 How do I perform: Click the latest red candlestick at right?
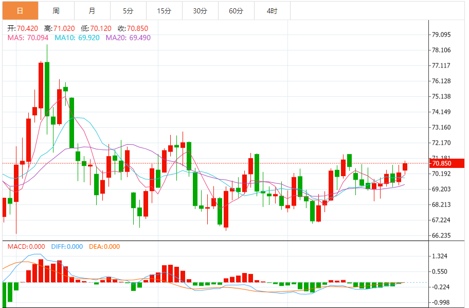point(405,166)
